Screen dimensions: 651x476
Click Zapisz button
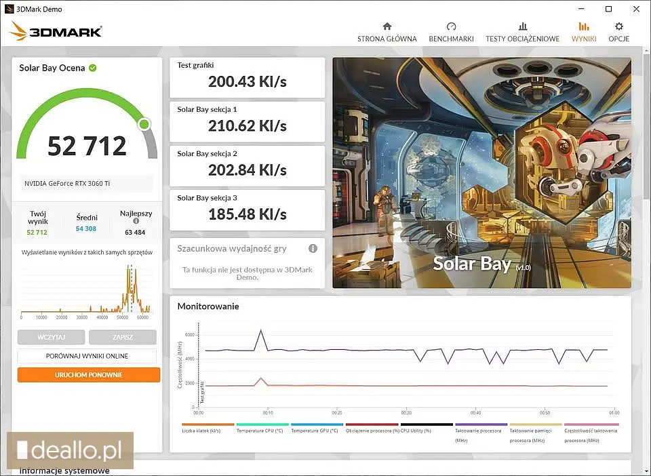(123, 337)
